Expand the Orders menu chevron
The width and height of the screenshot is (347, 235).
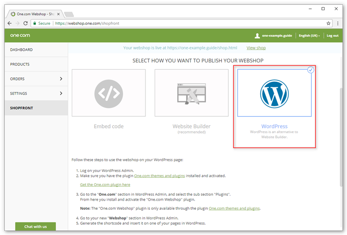61,79
